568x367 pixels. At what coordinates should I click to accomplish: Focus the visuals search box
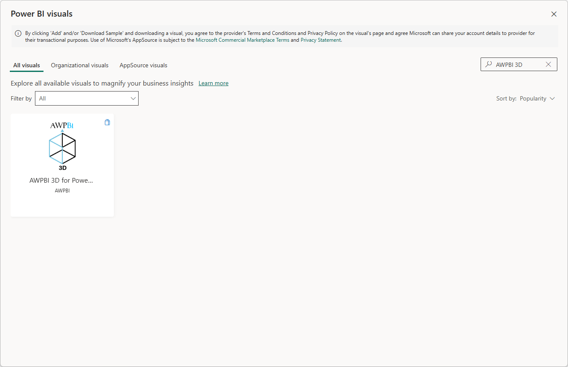[519, 64]
